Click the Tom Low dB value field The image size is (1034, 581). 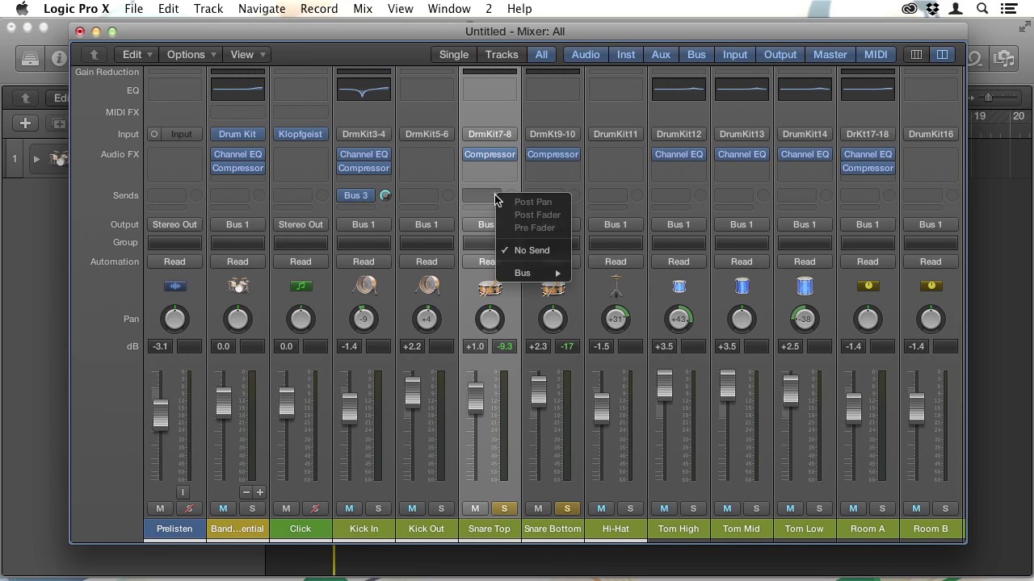pyautogui.click(x=790, y=347)
